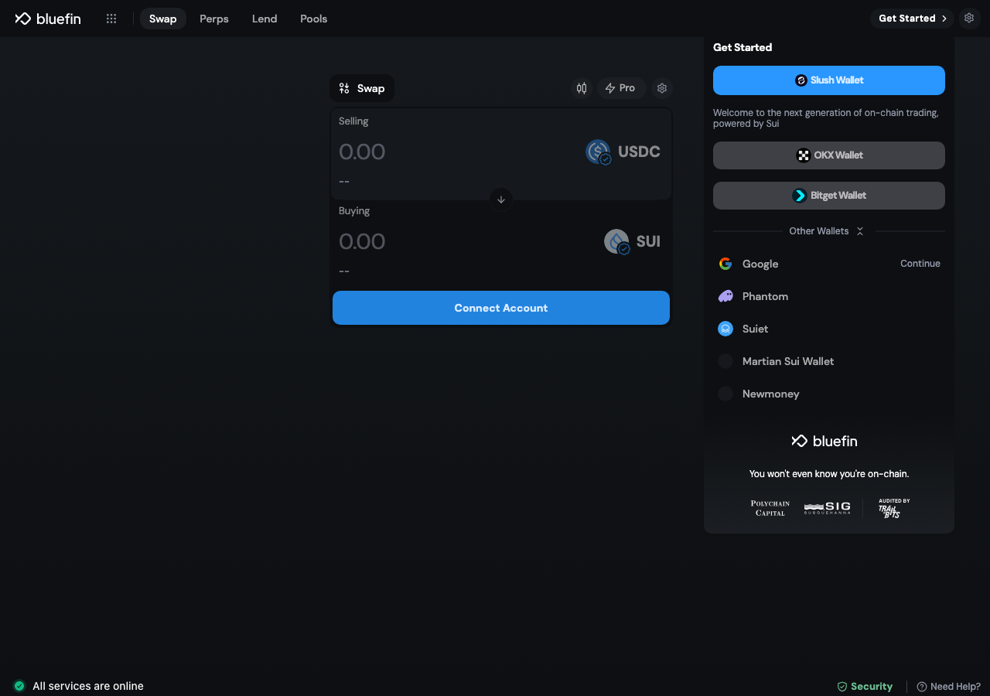Switch to the Lend tab

pyautogui.click(x=265, y=19)
